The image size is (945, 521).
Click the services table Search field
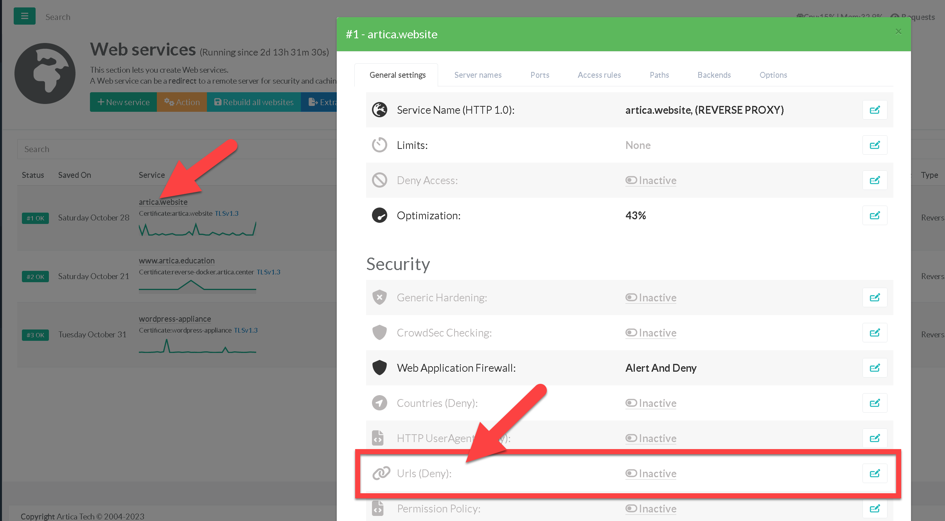pyautogui.click(x=176, y=149)
